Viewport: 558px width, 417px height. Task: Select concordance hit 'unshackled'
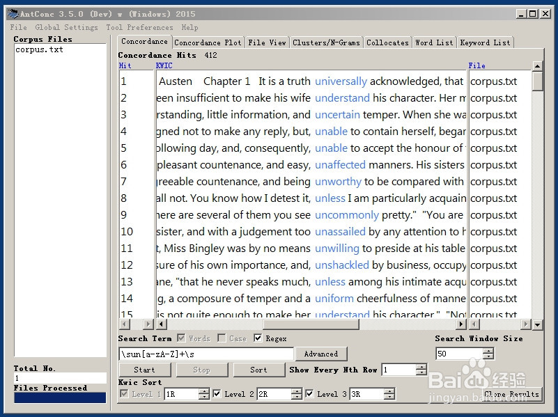[x=341, y=265]
